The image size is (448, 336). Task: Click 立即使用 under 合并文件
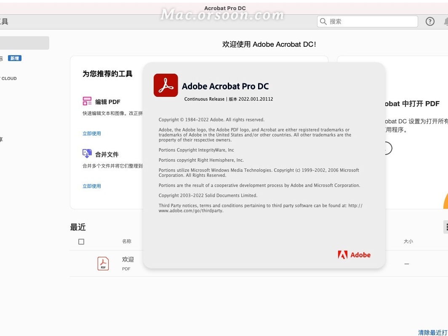pos(92,186)
